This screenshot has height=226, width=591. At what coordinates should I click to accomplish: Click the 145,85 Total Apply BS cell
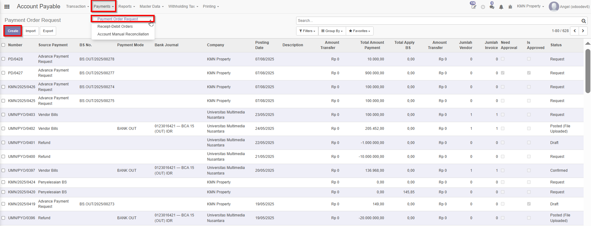(x=409, y=192)
